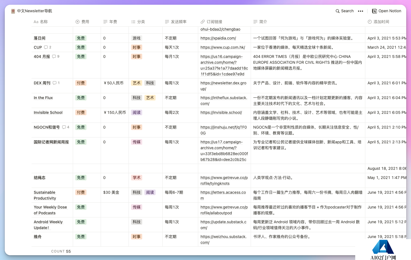Viewport: 411px width, 260px height.
Task: Open the getrevue tyingknots profile link
Action: (x=224, y=181)
